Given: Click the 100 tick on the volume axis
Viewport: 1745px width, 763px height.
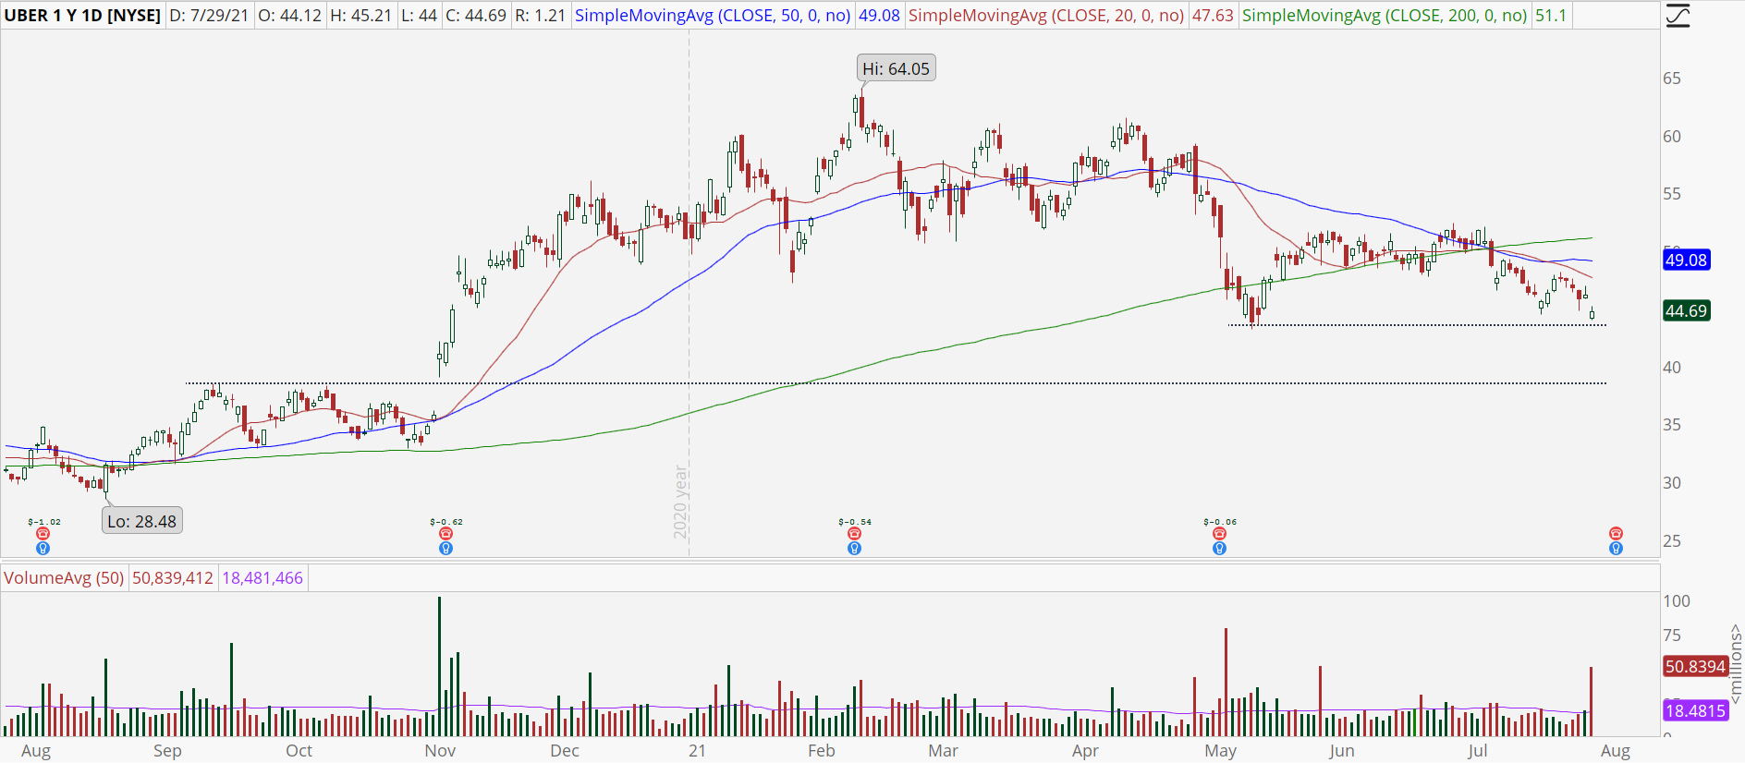Looking at the screenshot, I should pyautogui.click(x=1677, y=601).
